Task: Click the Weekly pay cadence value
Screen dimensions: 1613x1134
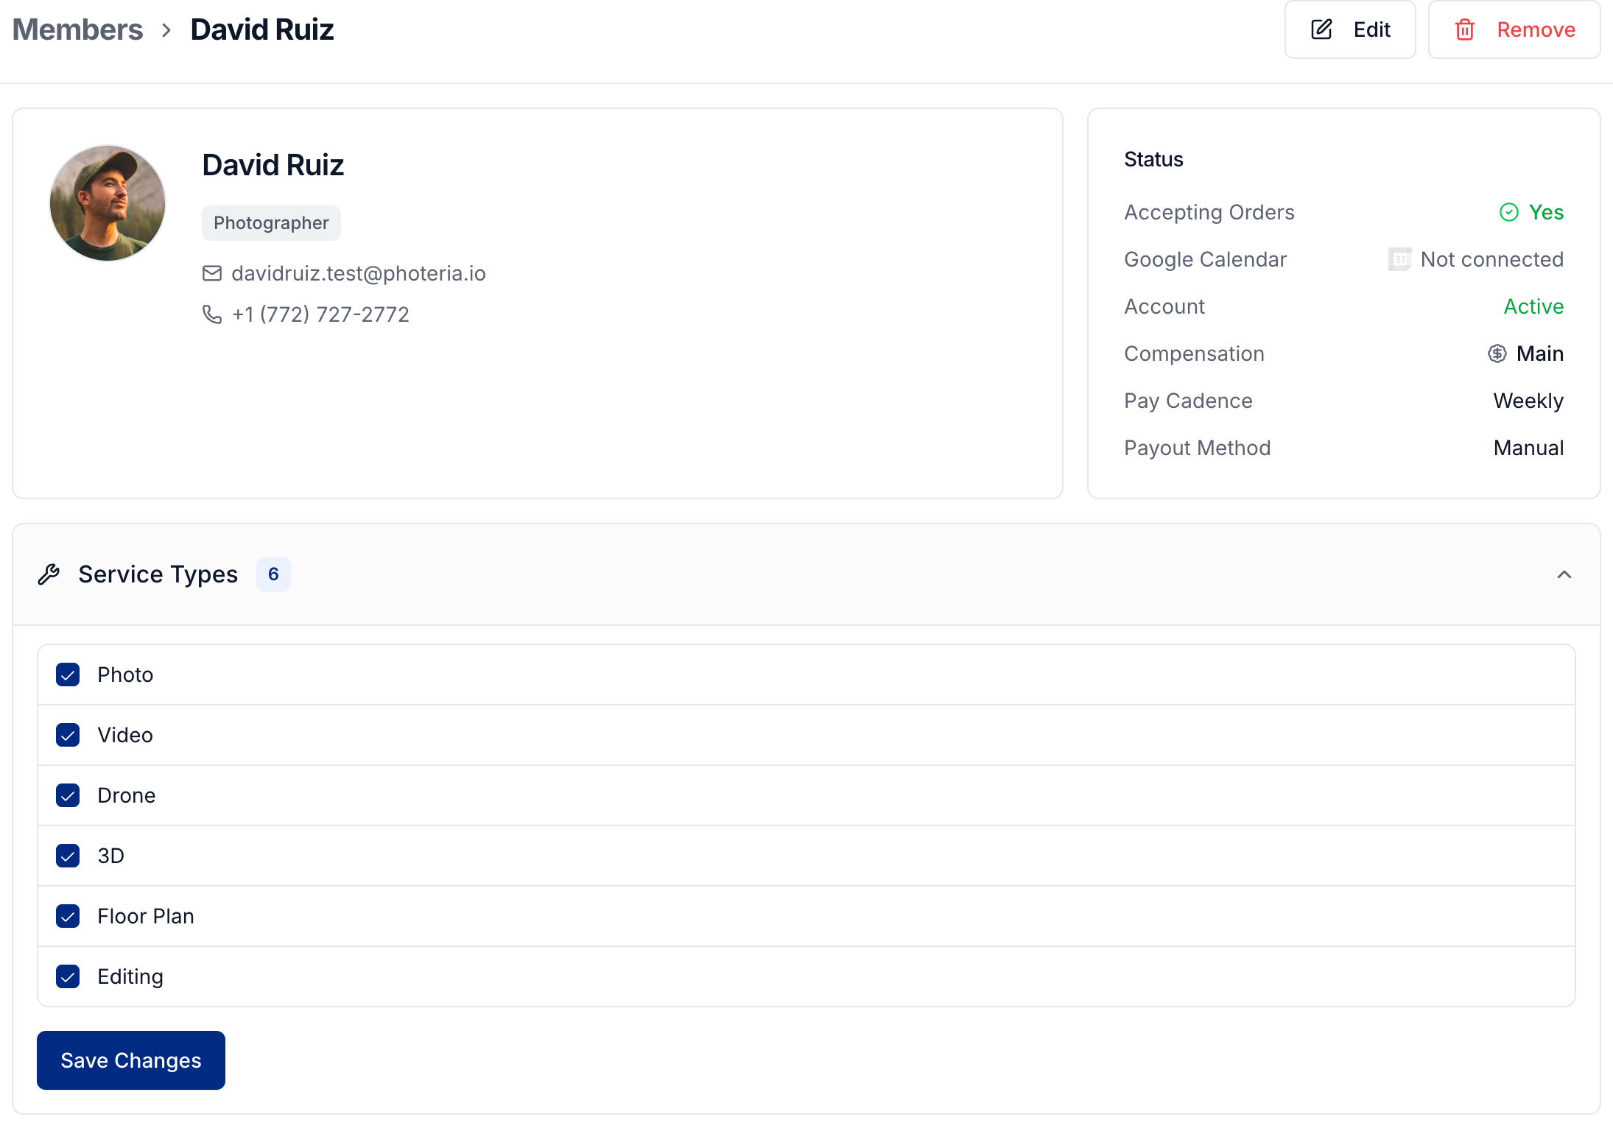Action: [1528, 401]
